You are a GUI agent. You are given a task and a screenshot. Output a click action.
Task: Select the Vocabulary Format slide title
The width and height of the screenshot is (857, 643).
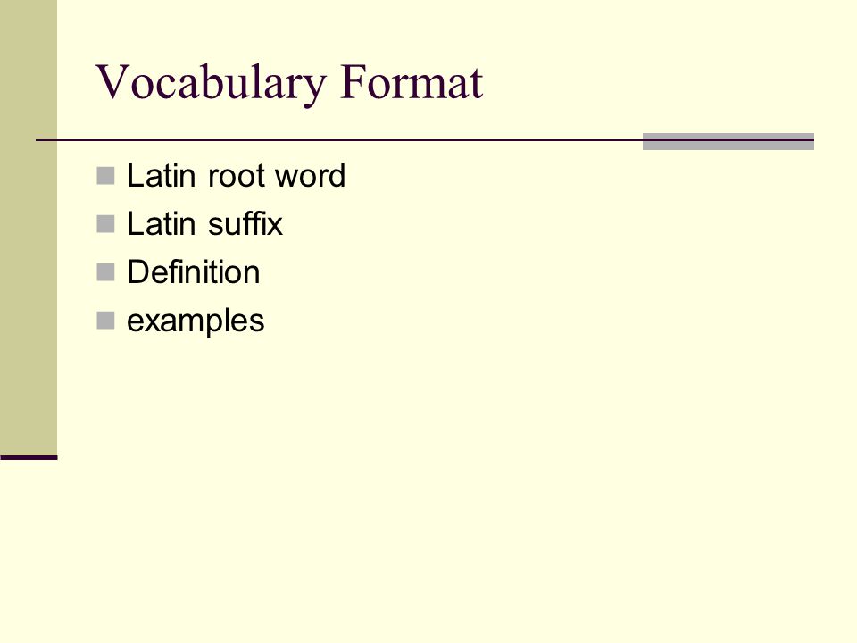coord(289,84)
